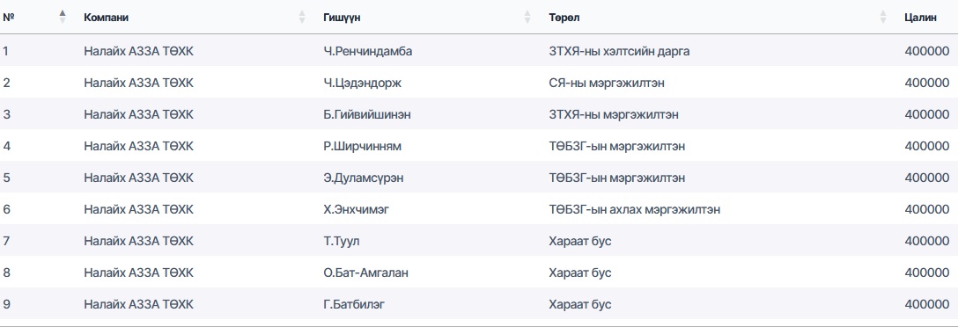Click Г.Батбилэг in last row
This screenshot has height=327, width=958.
coord(354,305)
